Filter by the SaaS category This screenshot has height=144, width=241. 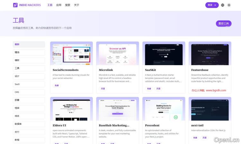(29, 84)
